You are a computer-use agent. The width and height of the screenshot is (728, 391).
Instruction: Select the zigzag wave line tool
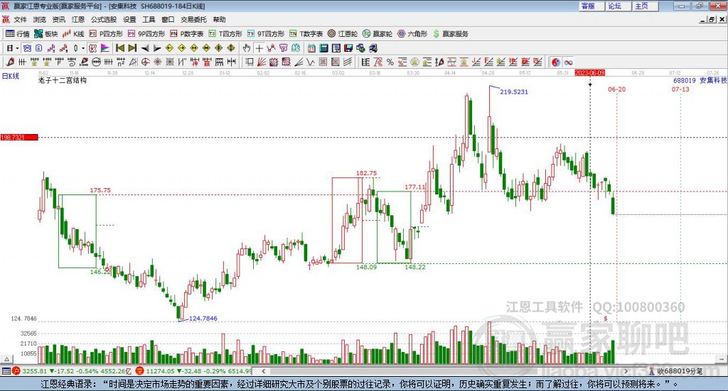click(x=310, y=62)
